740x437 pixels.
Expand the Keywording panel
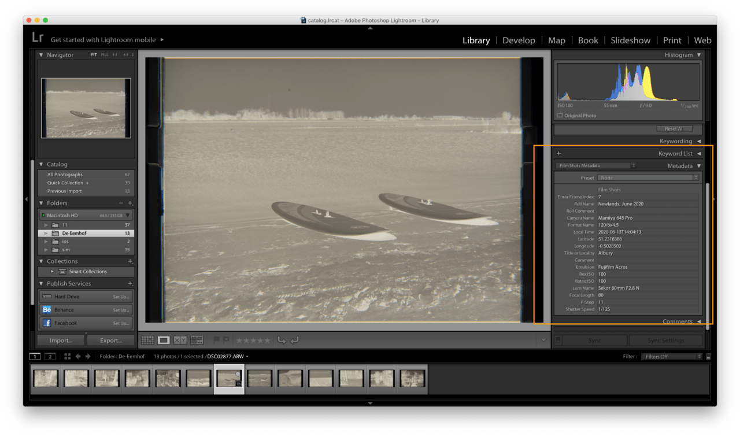click(699, 141)
